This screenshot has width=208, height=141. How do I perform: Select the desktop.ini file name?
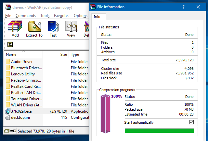point(20,117)
